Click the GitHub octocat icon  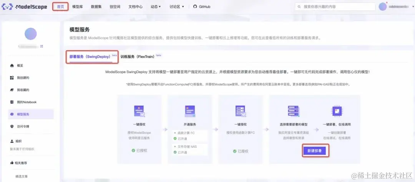pyautogui.click(x=195, y=7)
